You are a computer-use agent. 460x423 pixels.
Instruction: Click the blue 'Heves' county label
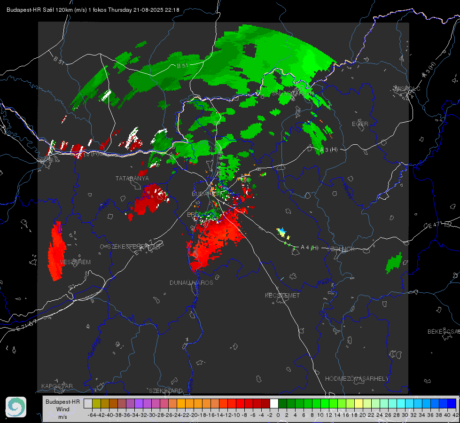(x=348, y=191)
